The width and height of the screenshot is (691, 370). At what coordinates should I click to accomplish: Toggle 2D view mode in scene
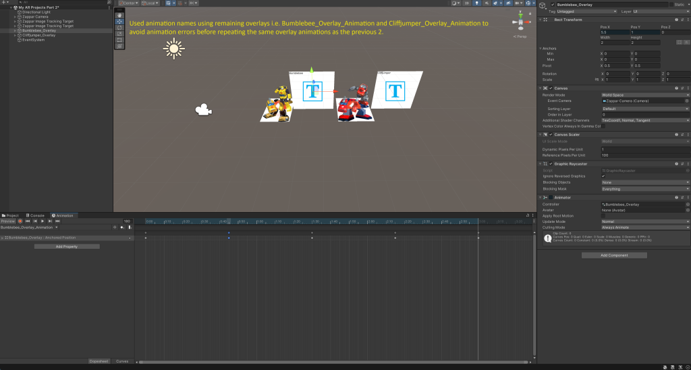pyautogui.click(x=467, y=3)
